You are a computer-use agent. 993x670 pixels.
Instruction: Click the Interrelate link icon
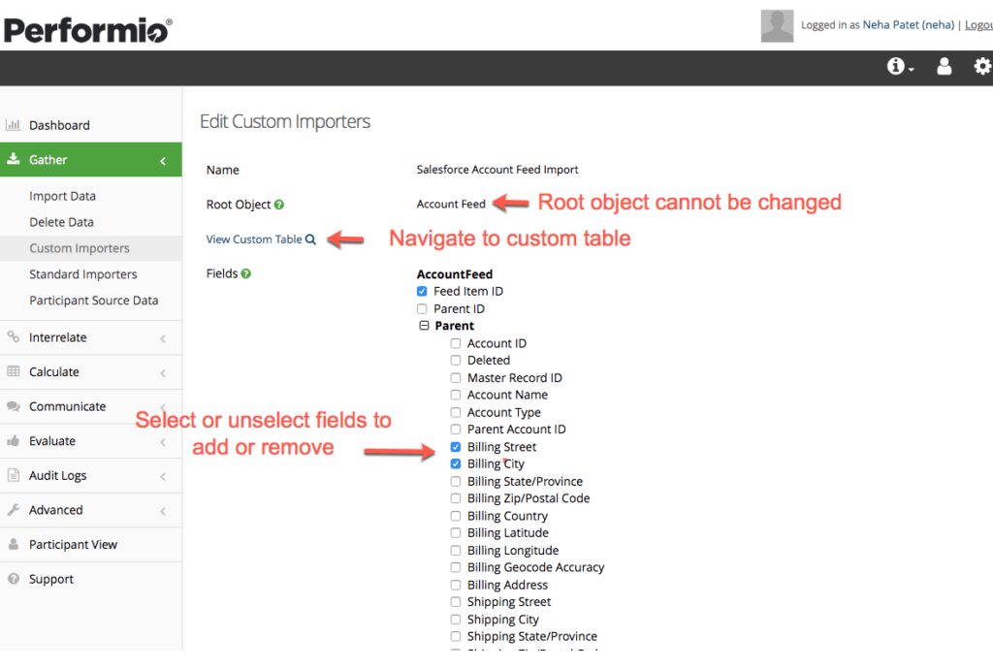coord(14,336)
